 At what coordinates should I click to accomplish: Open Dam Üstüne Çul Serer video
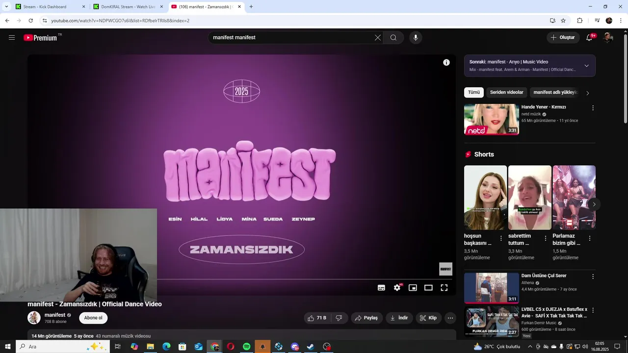[492, 288]
